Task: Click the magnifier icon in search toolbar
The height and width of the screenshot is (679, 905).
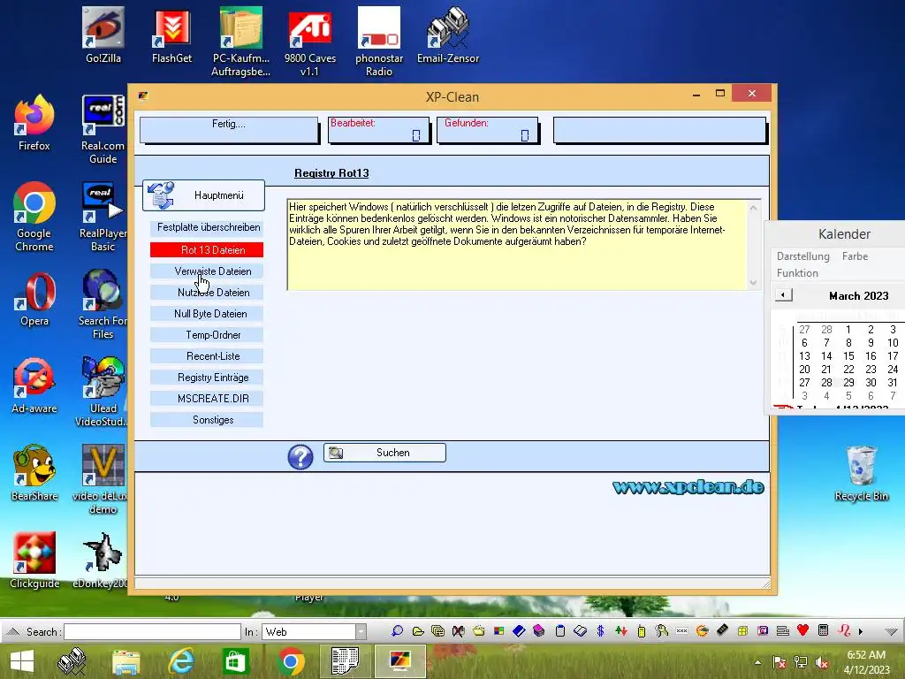Action: [397, 631]
